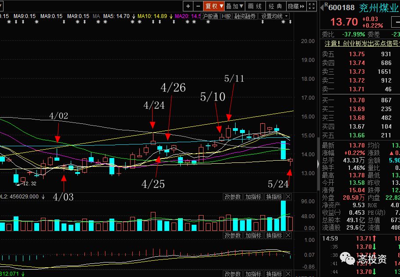This screenshot has width=400, height=277.
Task: Click the 20.00 price axis label
Action: tap(308, 41)
